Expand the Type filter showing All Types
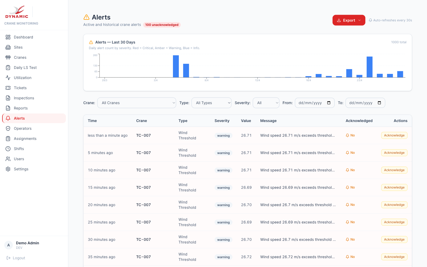This screenshot has width=427, height=267. (x=211, y=103)
